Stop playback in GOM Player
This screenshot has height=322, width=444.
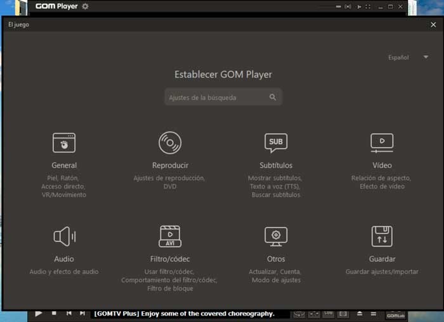pyautogui.click(x=54, y=313)
